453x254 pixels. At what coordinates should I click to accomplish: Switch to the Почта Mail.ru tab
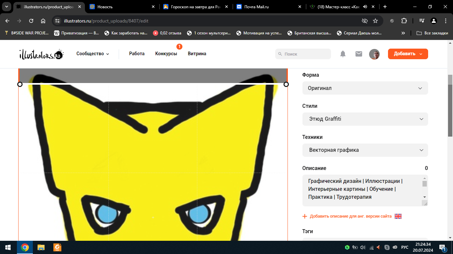(x=269, y=7)
